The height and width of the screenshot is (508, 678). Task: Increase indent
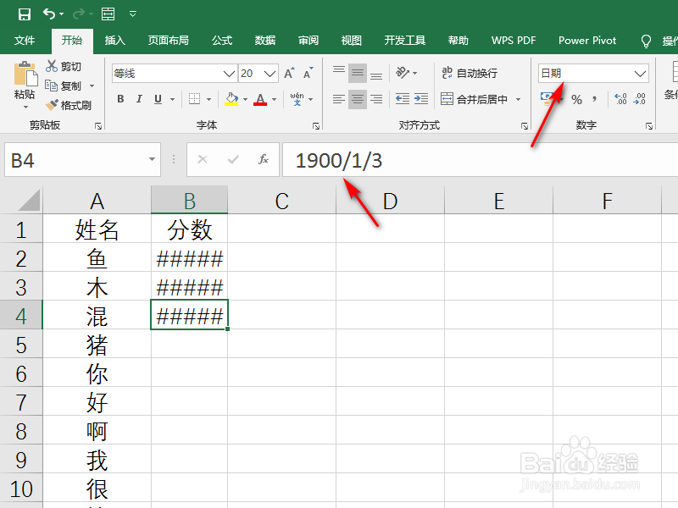420,99
